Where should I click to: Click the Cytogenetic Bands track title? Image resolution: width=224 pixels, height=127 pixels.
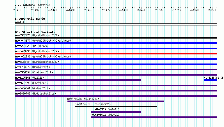click(x=30, y=19)
